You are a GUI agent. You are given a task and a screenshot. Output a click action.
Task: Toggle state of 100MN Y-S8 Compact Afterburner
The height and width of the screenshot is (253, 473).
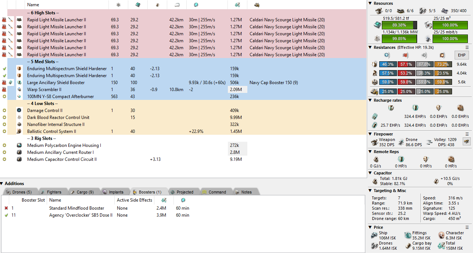4,97
